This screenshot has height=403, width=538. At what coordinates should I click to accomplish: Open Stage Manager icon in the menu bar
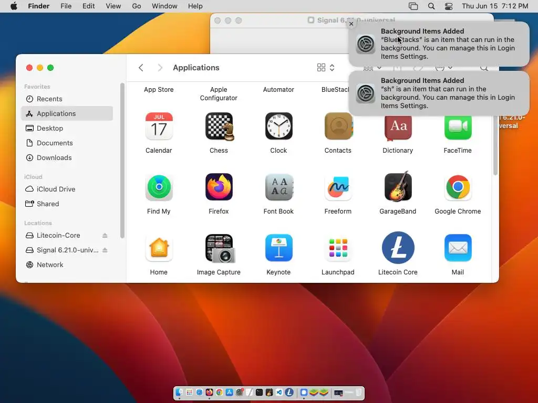pos(413,6)
